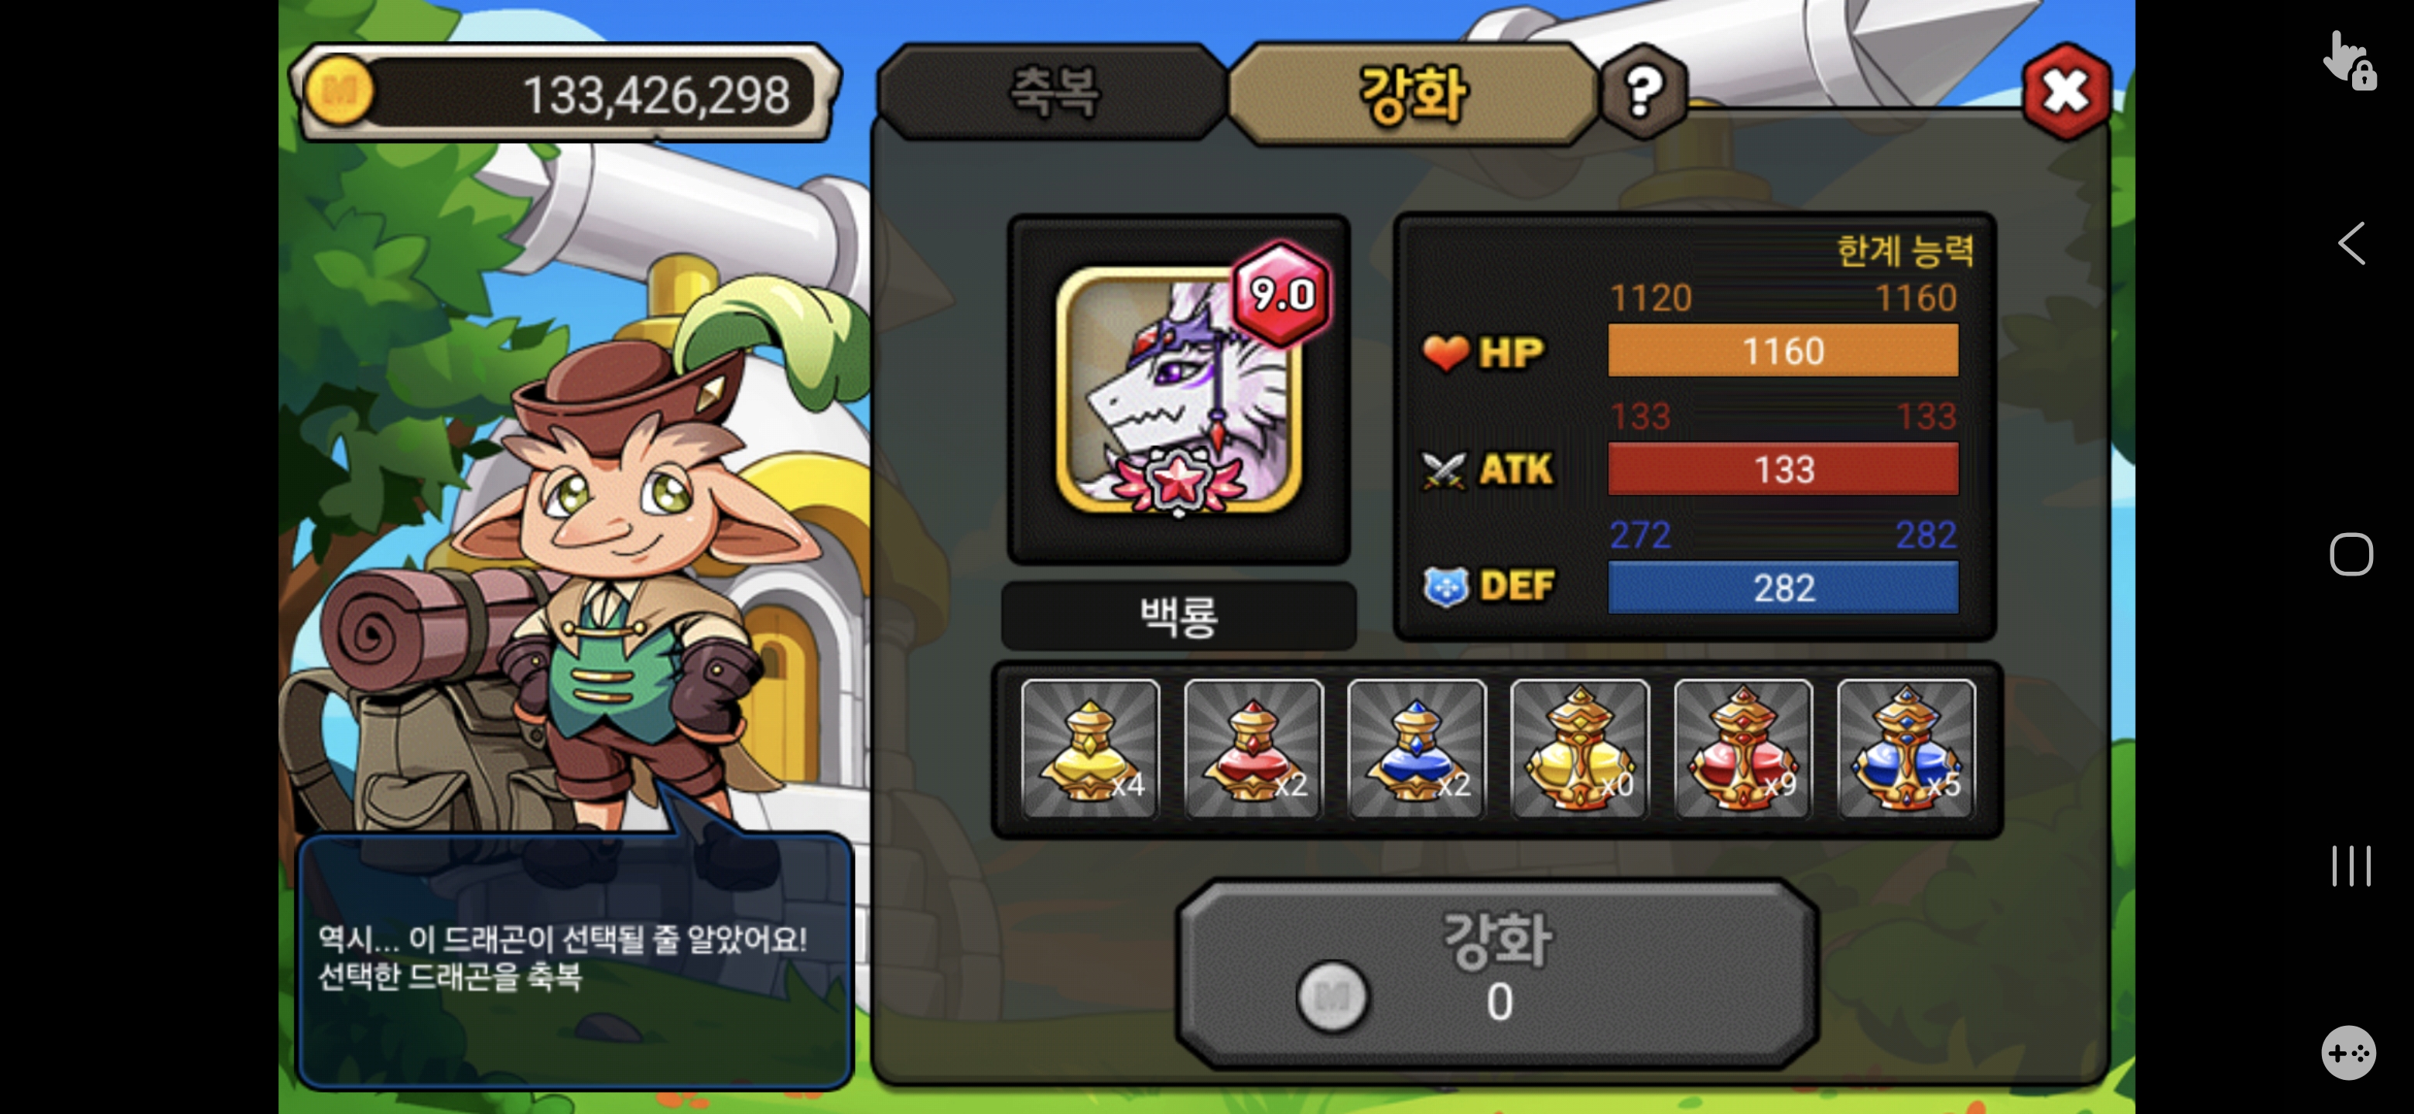
Task: Select the large yellow potion x0
Action: 1579,750
